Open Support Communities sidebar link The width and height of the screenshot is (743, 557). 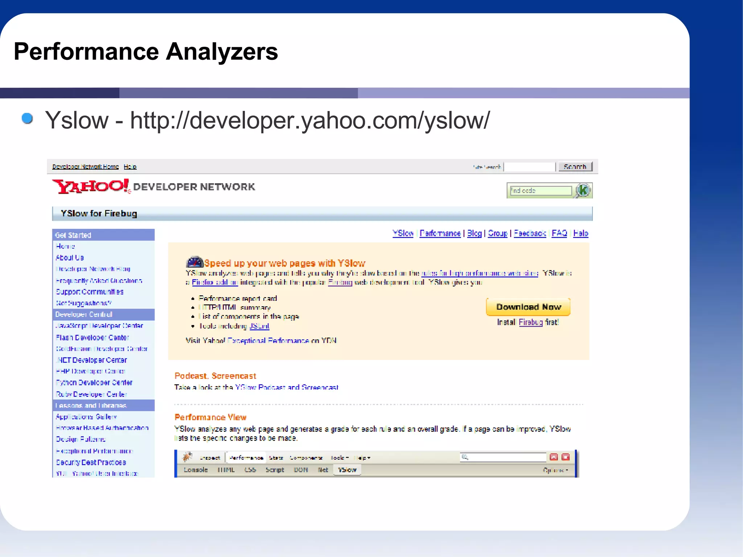click(90, 292)
